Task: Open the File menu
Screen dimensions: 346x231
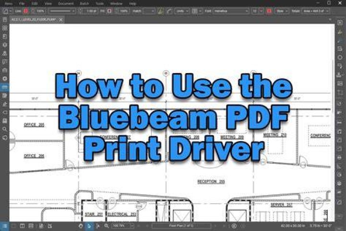Action: pos(22,3)
